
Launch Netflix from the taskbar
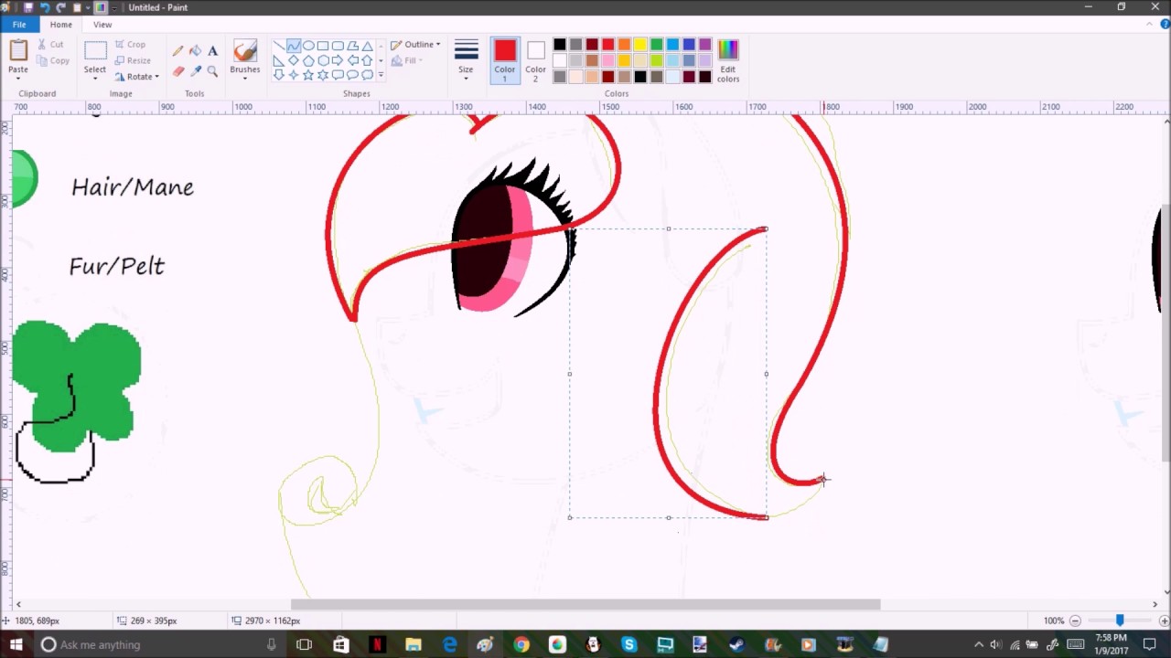pyautogui.click(x=376, y=644)
